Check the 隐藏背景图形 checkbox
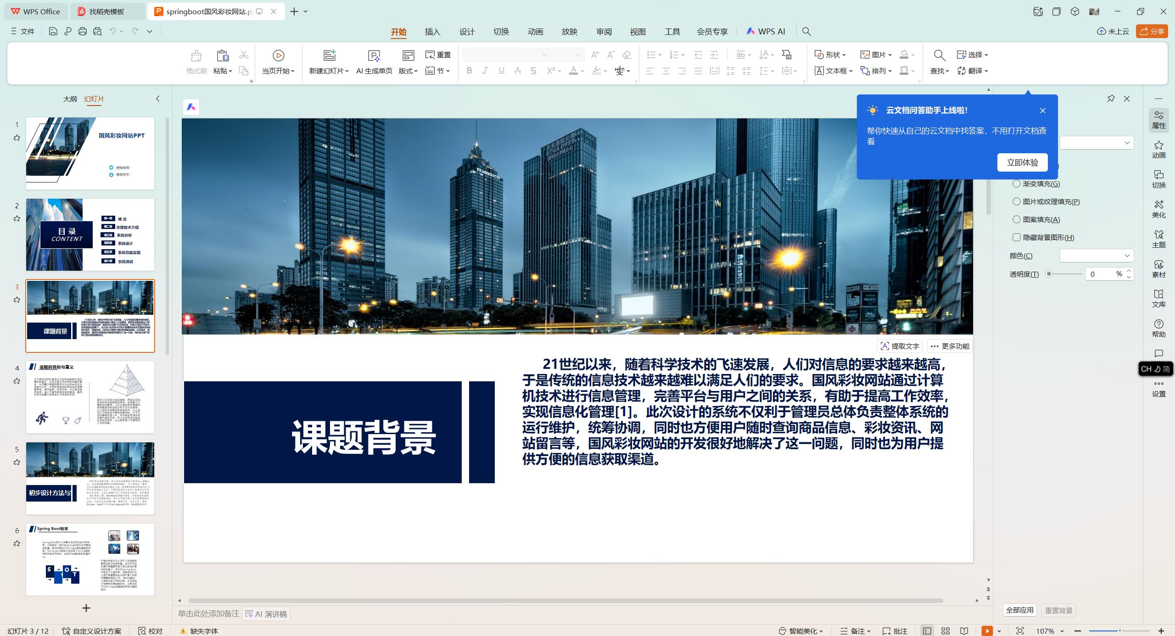Image resolution: width=1175 pixels, height=636 pixels. click(1017, 237)
